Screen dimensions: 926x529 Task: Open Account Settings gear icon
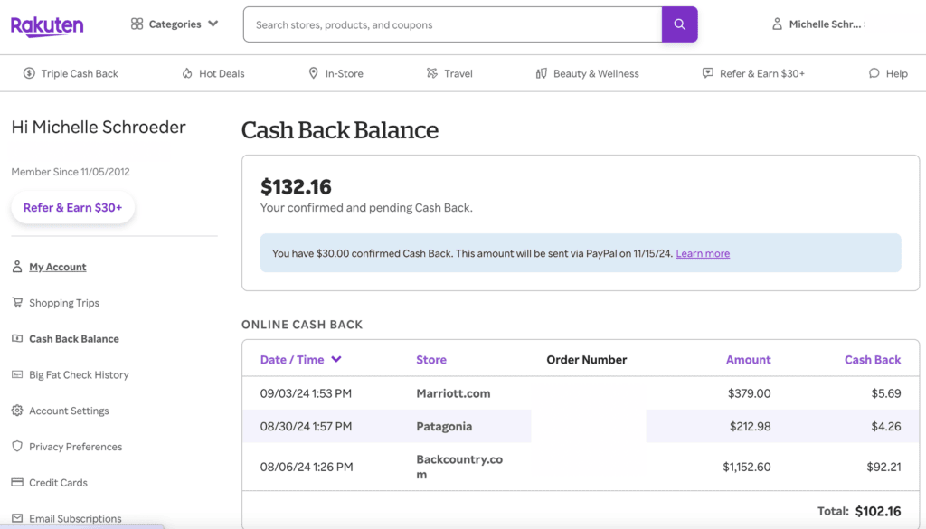(15, 411)
